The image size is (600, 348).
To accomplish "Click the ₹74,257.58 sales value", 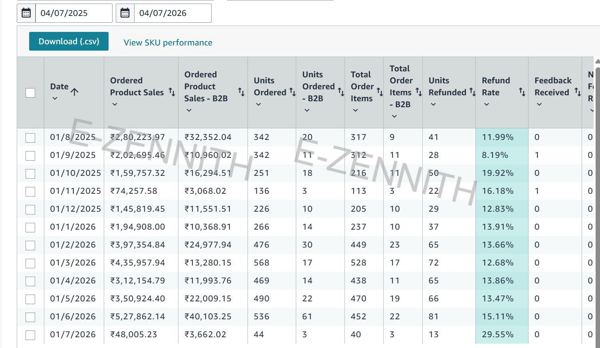I will (134, 191).
